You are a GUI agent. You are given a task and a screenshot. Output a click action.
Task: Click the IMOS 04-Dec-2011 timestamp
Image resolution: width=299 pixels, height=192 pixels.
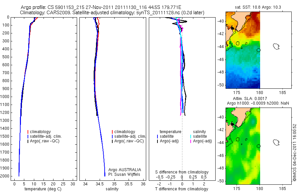click(295, 153)
